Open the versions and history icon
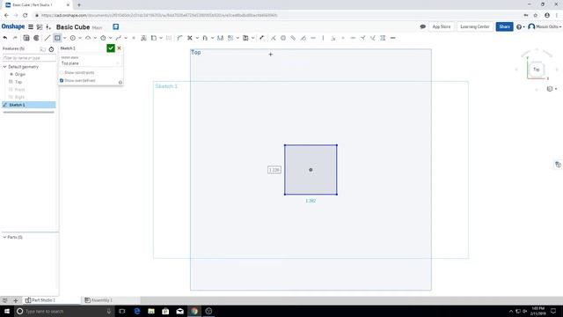563x317 pixels. [x=40, y=27]
